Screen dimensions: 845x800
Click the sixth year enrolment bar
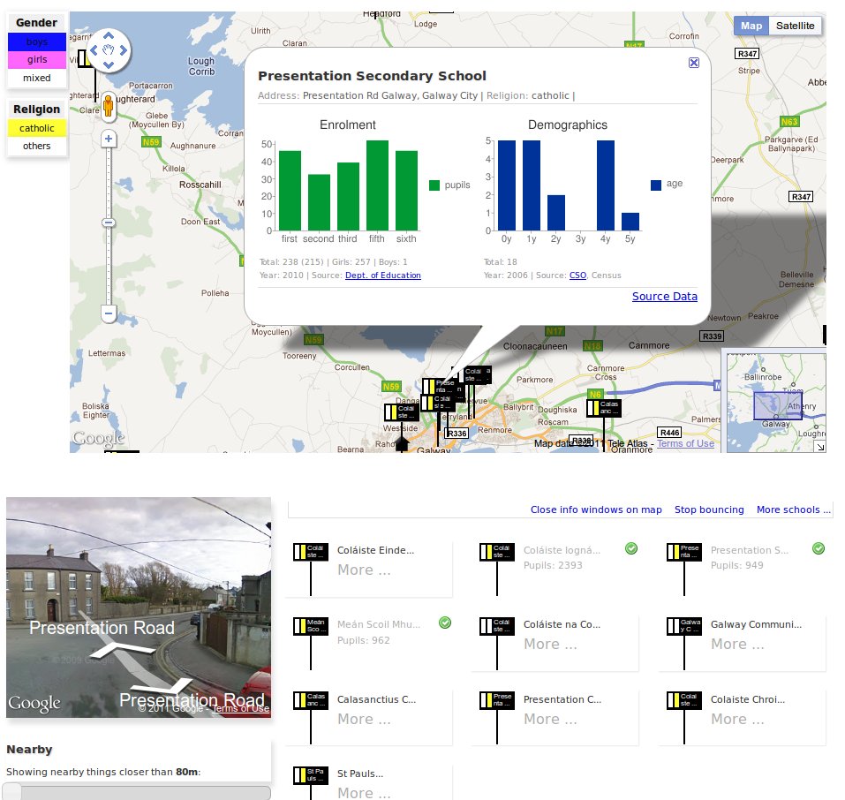tap(406, 191)
